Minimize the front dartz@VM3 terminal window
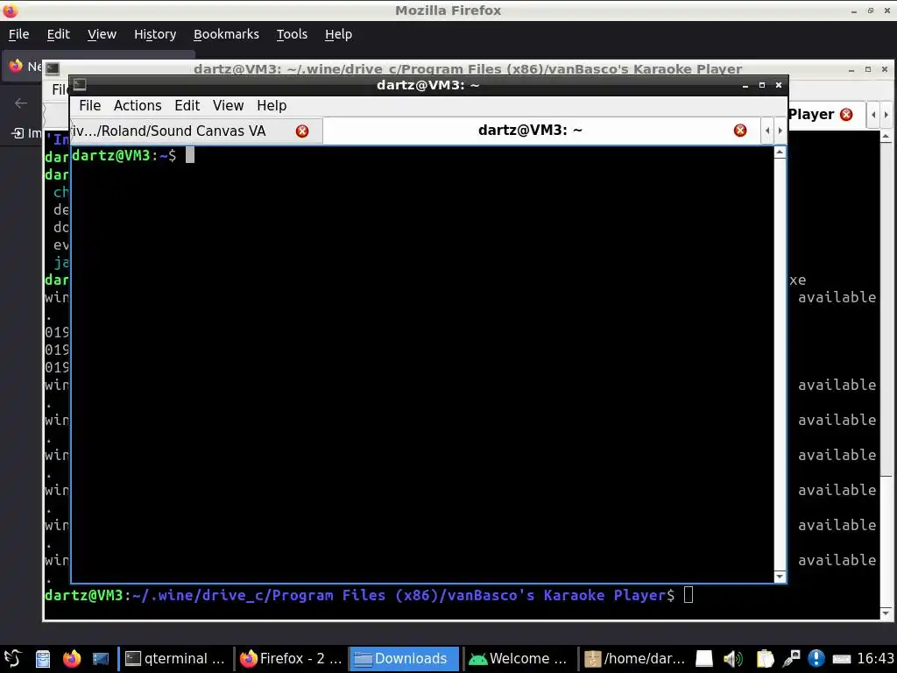The image size is (897, 673). (x=745, y=85)
